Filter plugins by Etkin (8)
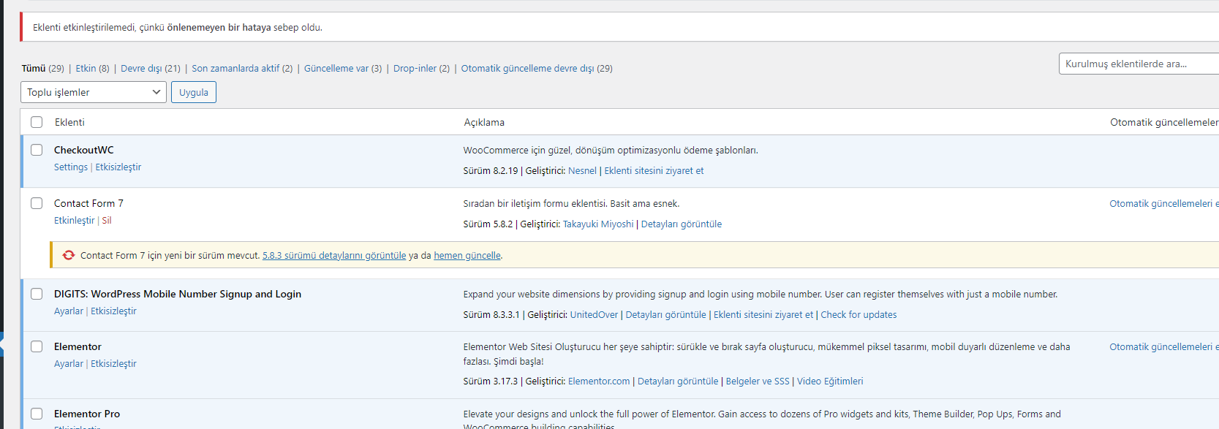Screen dimensions: 1219x429 click(x=92, y=68)
